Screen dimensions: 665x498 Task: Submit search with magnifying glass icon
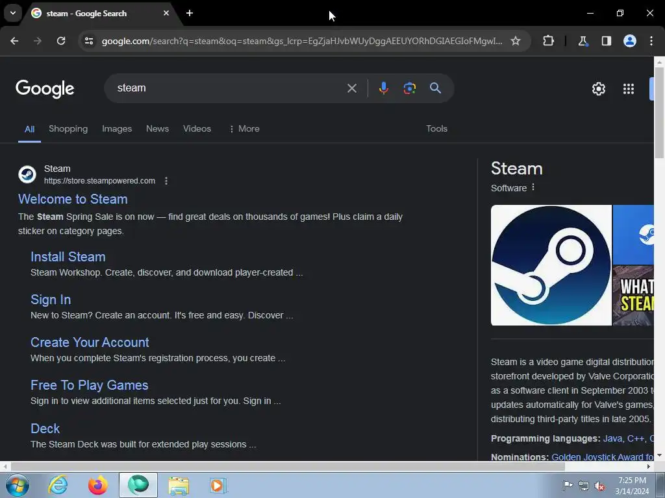435,88
